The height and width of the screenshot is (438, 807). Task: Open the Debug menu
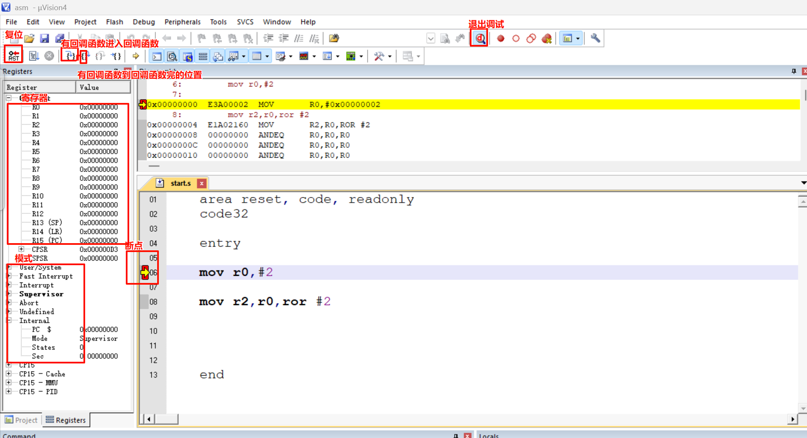point(144,22)
